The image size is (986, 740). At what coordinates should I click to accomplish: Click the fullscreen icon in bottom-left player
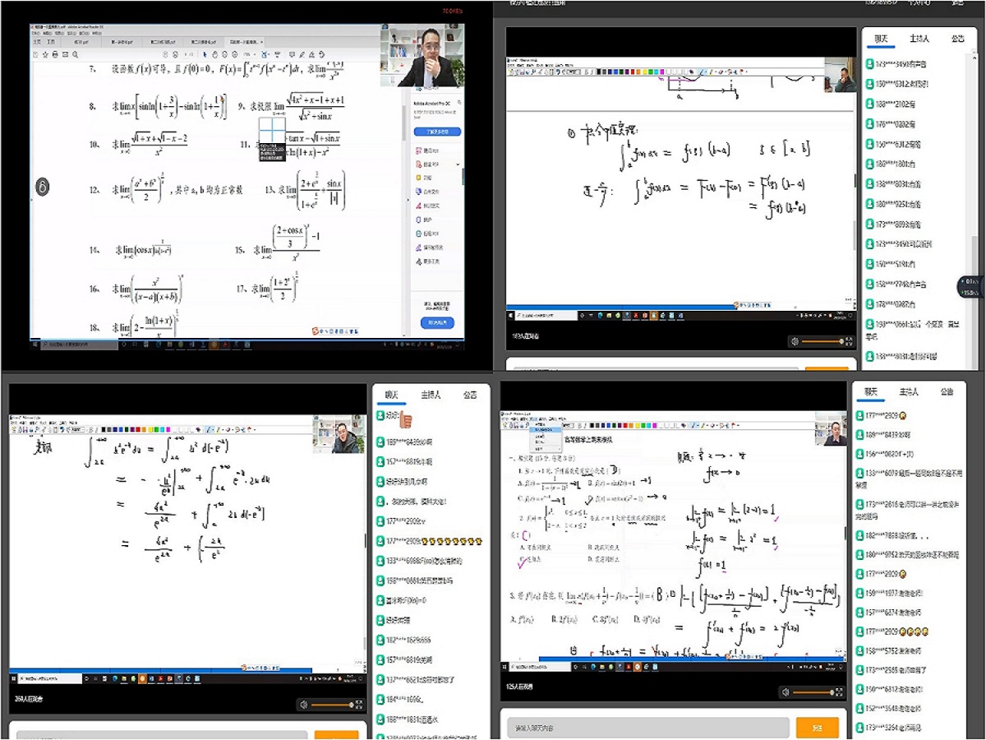pos(358,705)
